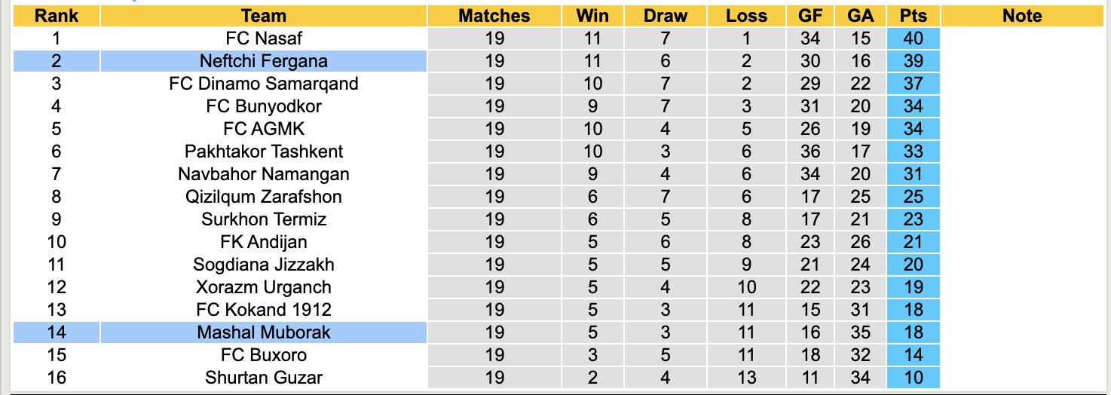Click the Loss column header

pos(746,16)
